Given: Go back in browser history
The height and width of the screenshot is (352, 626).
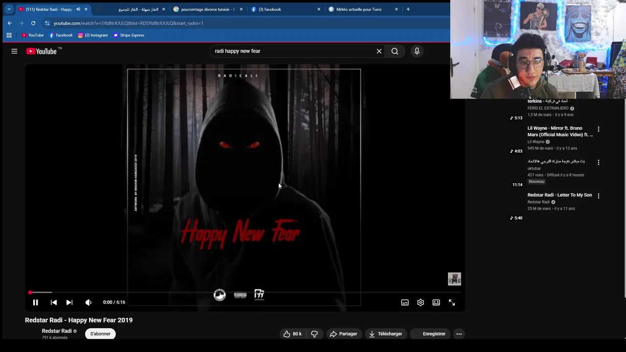Looking at the screenshot, I should [10, 23].
